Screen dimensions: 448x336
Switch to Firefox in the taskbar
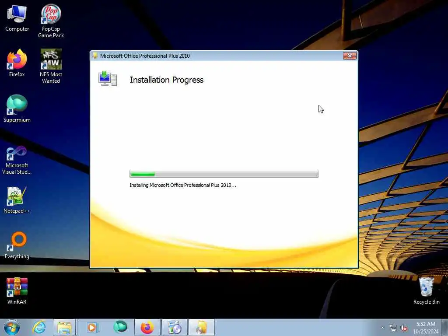pos(147,327)
